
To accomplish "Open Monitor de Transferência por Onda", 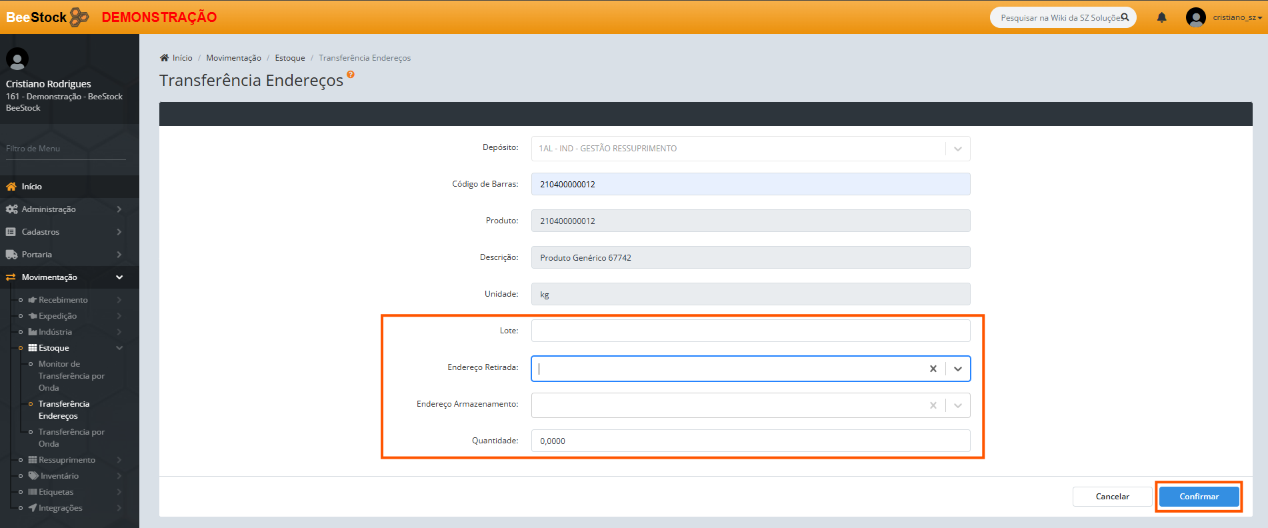I will click(71, 376).
